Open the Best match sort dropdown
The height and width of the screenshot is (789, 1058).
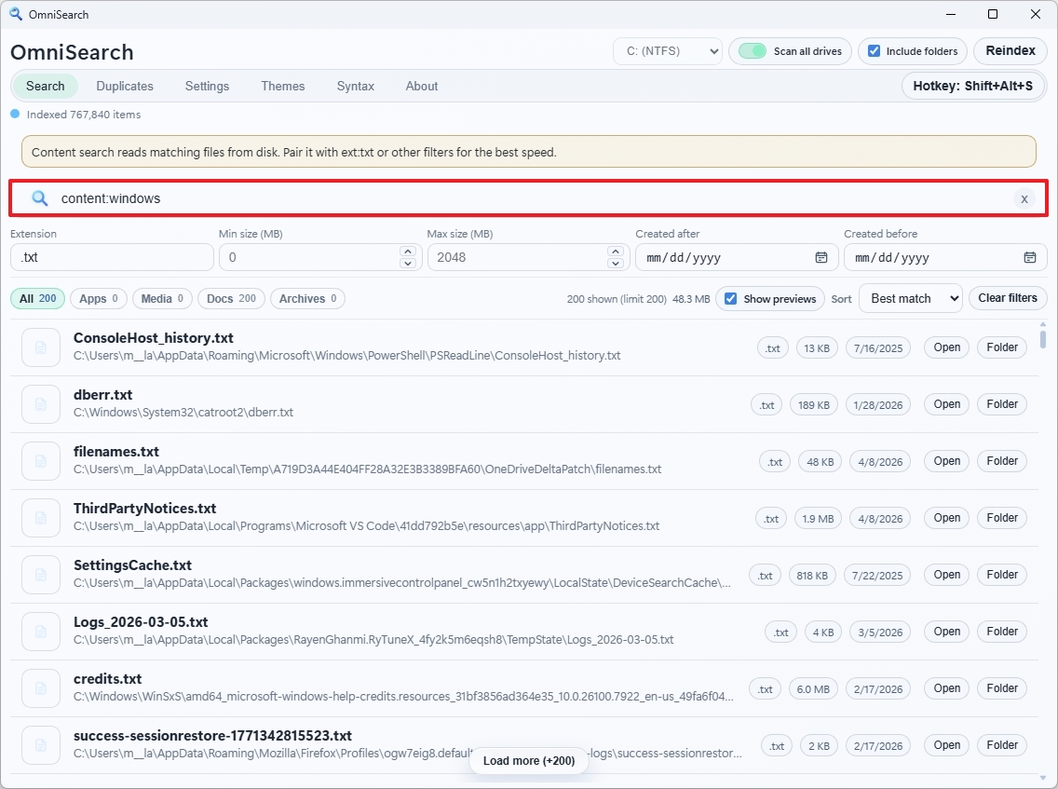click(910, 298)
